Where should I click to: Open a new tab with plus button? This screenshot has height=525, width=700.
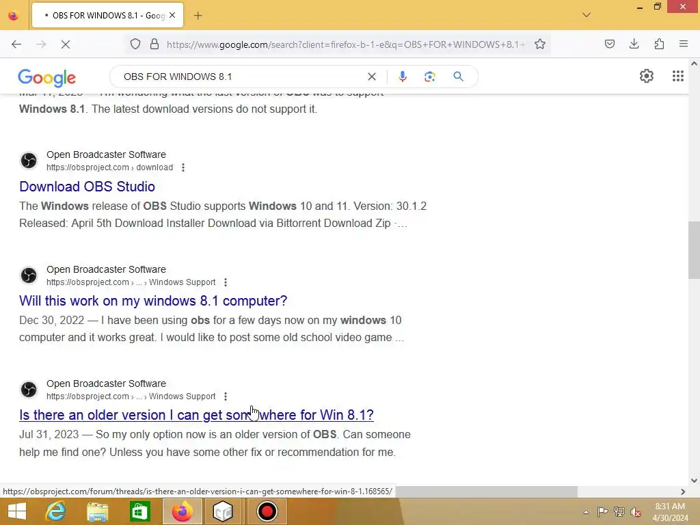[198, 16]
